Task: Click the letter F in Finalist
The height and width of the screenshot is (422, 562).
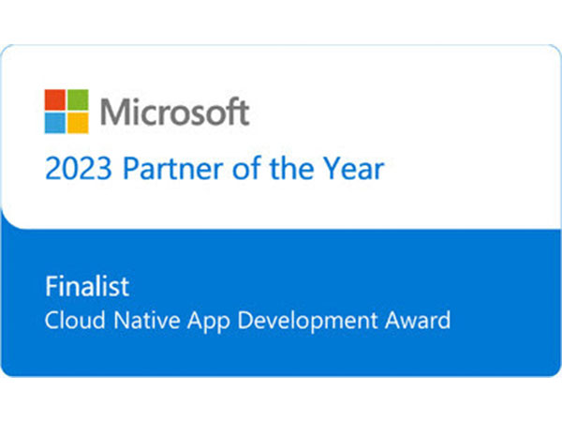Action: tap(52, 286)
